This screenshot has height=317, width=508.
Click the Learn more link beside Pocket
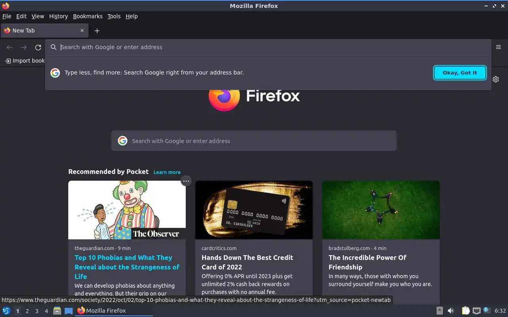coord(167,172)
